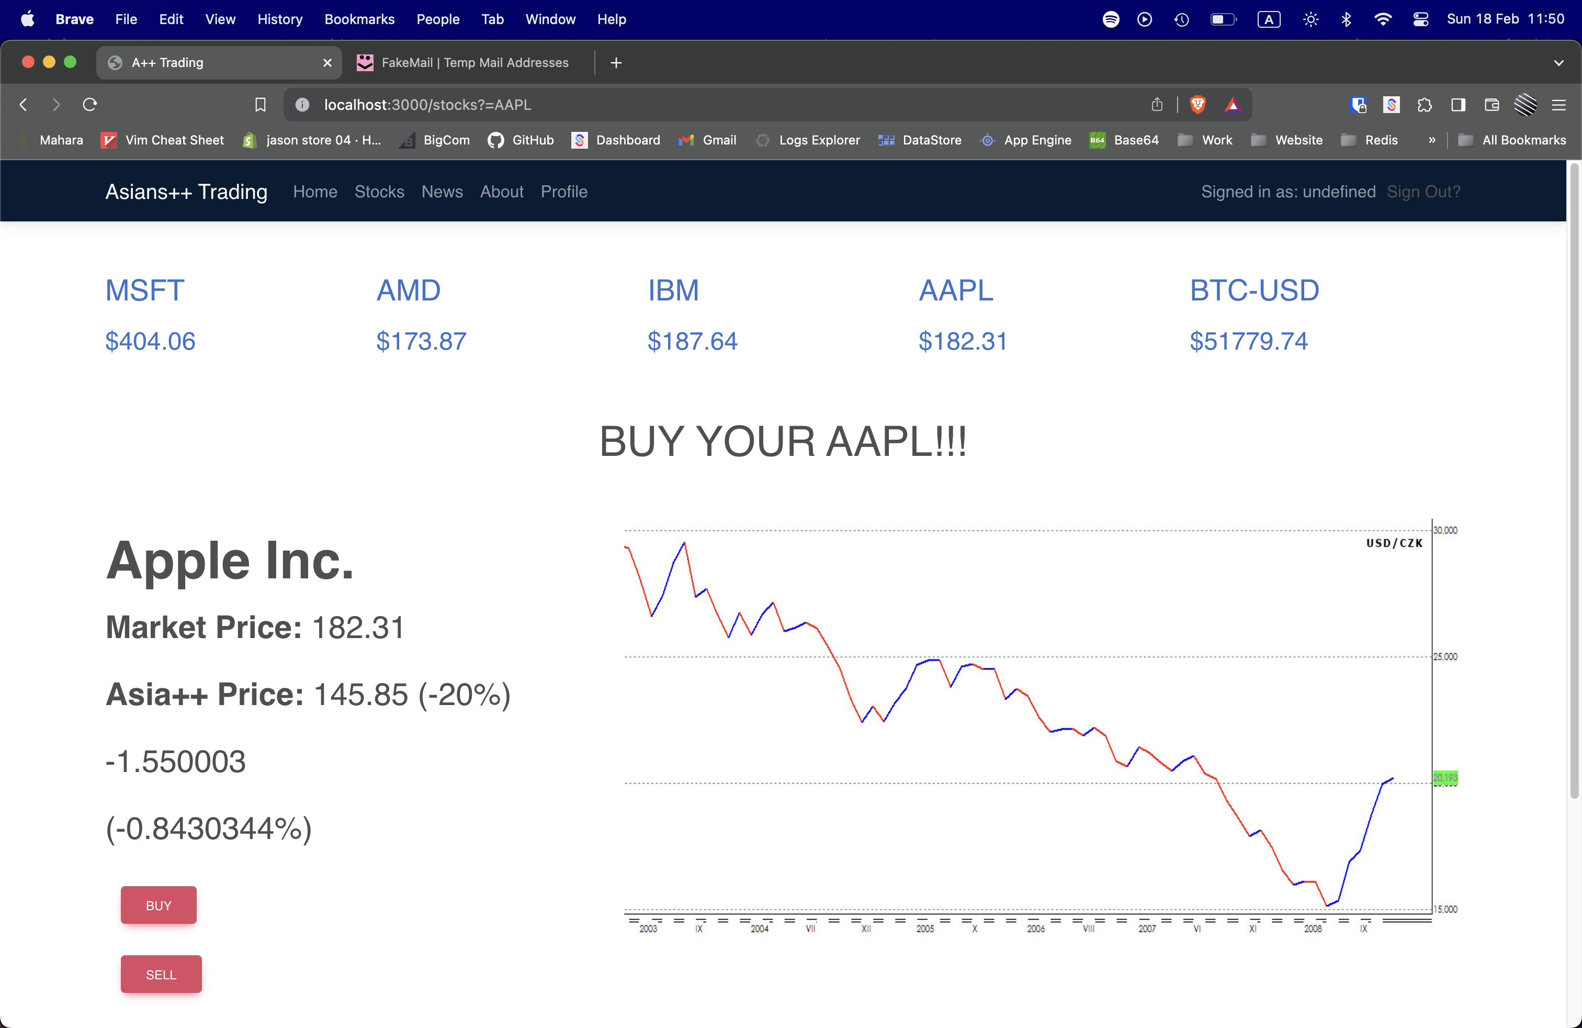The width and height of the screenshot is (1582, 1028).
Task: Open the Bookmarks menu
Action: click(x=359, y=19)
